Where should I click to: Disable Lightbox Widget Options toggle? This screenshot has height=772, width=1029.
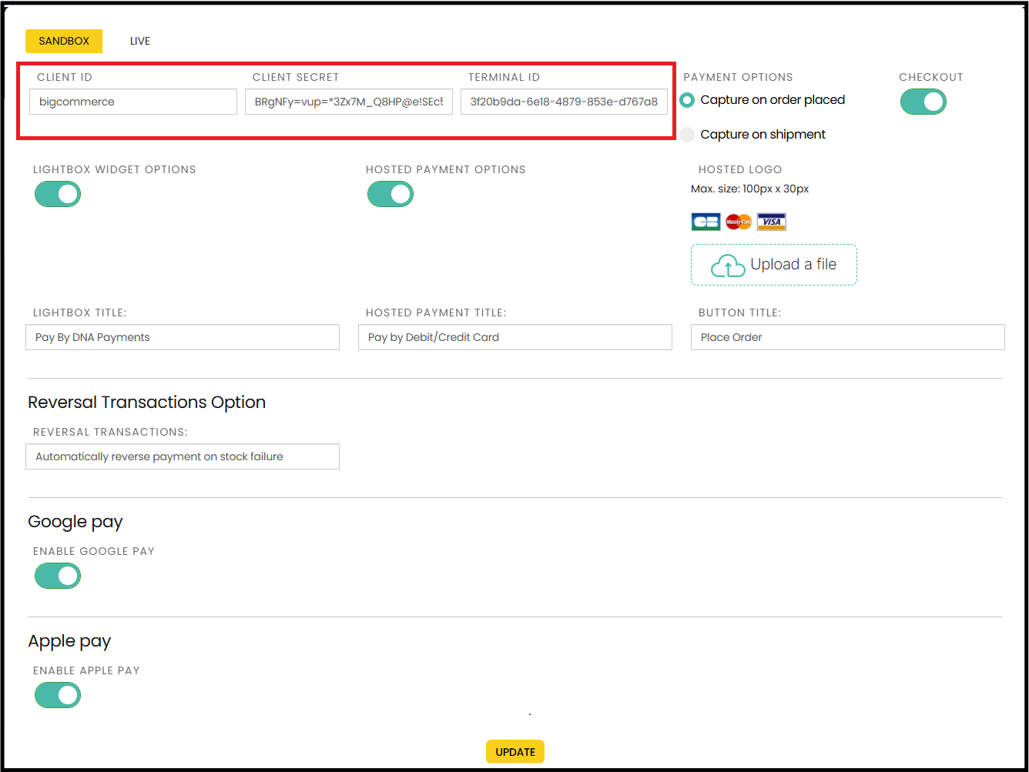pos(58,194)
